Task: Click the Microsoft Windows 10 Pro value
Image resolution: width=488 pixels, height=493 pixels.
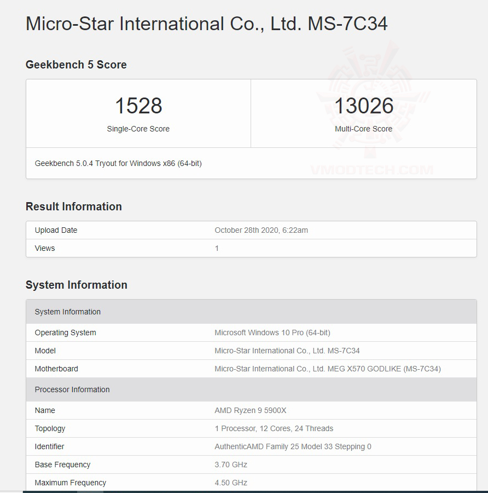Action: pos(272,333)
